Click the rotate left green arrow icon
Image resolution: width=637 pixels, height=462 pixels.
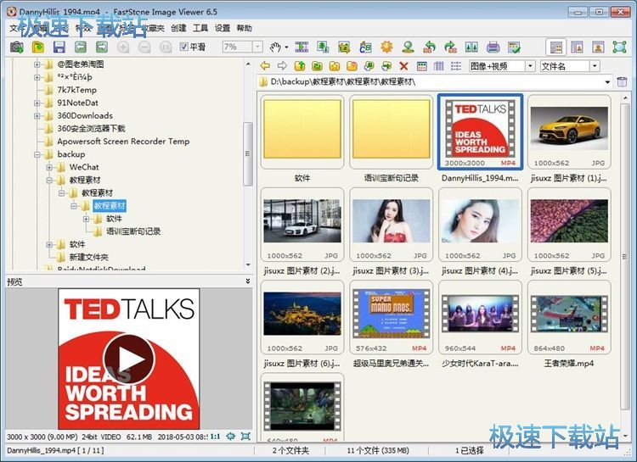click(x=429, y=47)
